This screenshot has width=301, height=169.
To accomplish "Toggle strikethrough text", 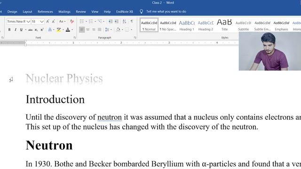I will click(x=30, y=30).
